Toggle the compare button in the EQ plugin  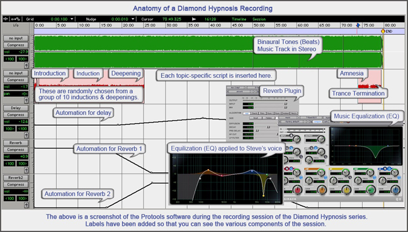point(317,121)
